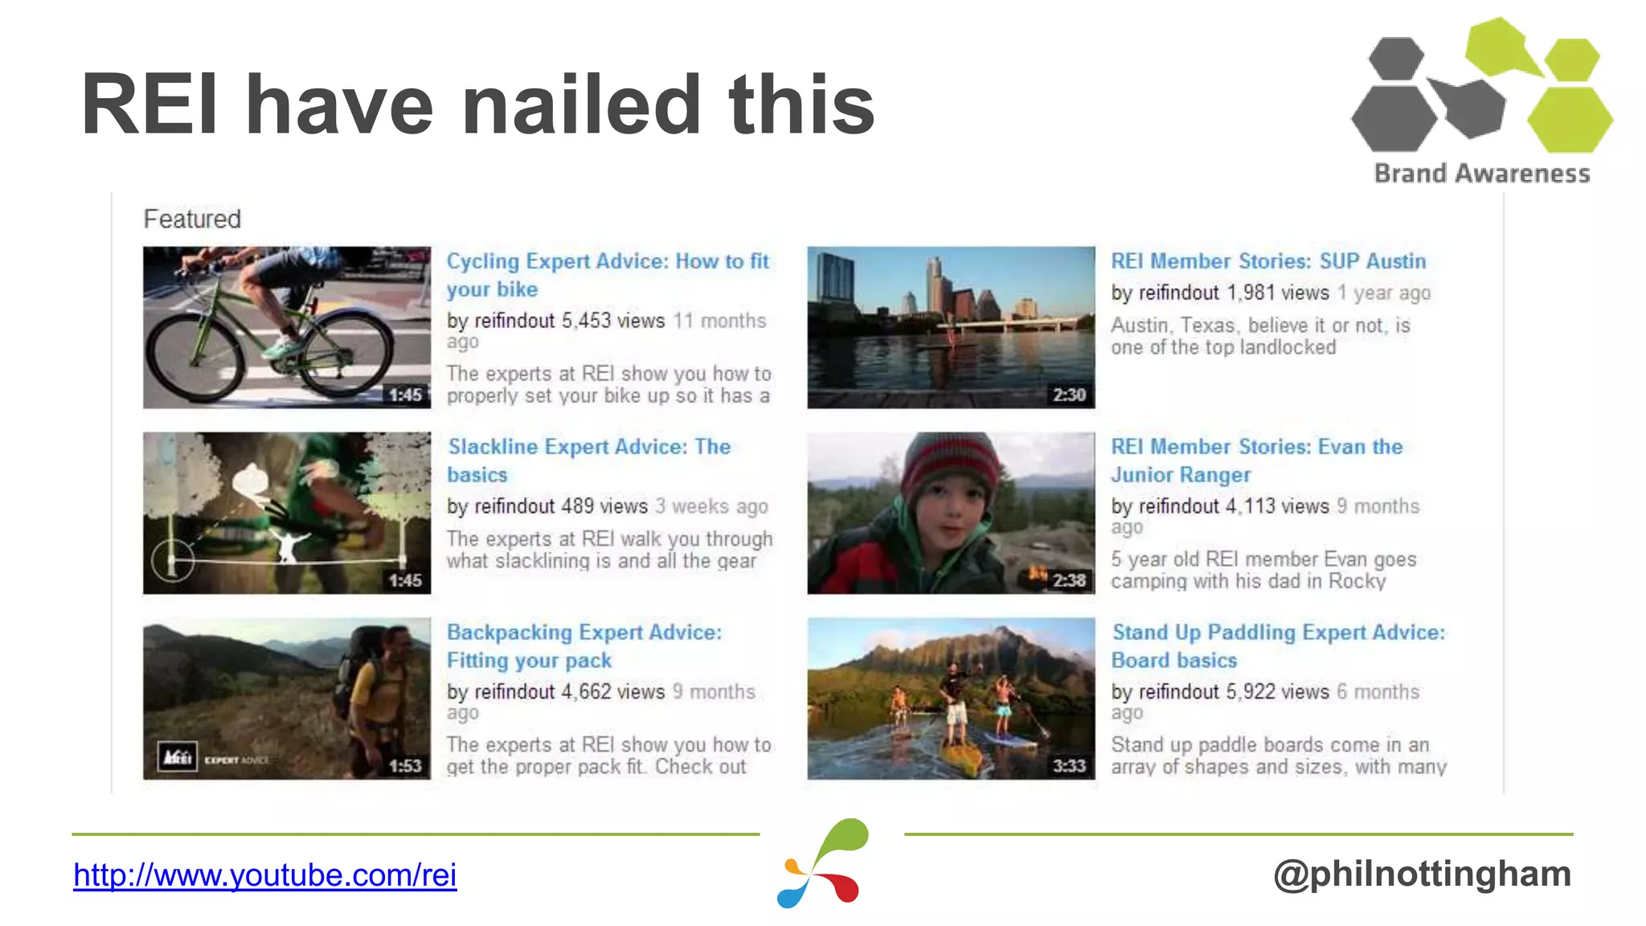Click 'Stand up paddle boards come in an' description
This screenshot has width=1646, height=926.
[1279, 756]
